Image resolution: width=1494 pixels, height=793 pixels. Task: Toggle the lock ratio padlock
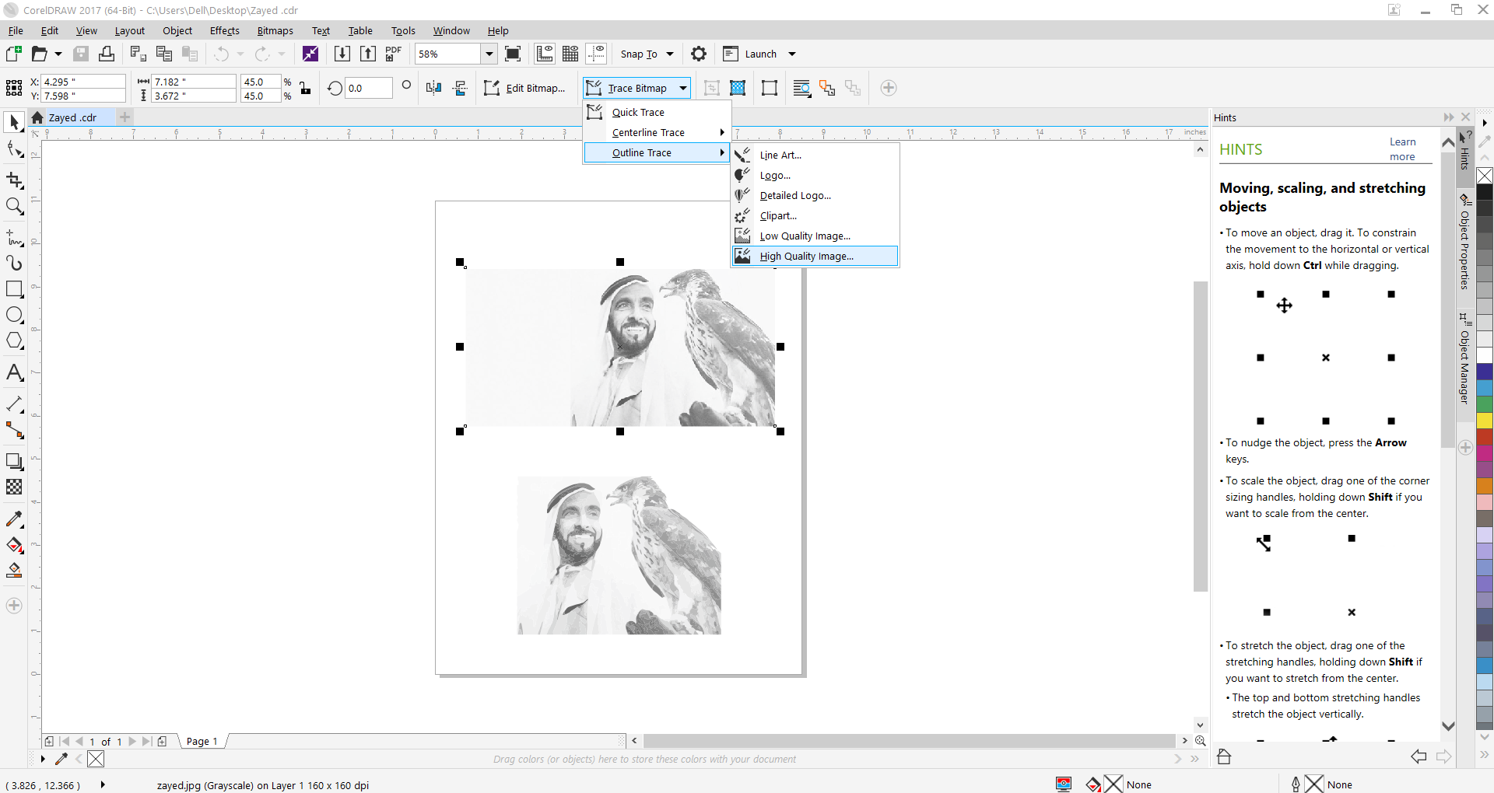305,89
